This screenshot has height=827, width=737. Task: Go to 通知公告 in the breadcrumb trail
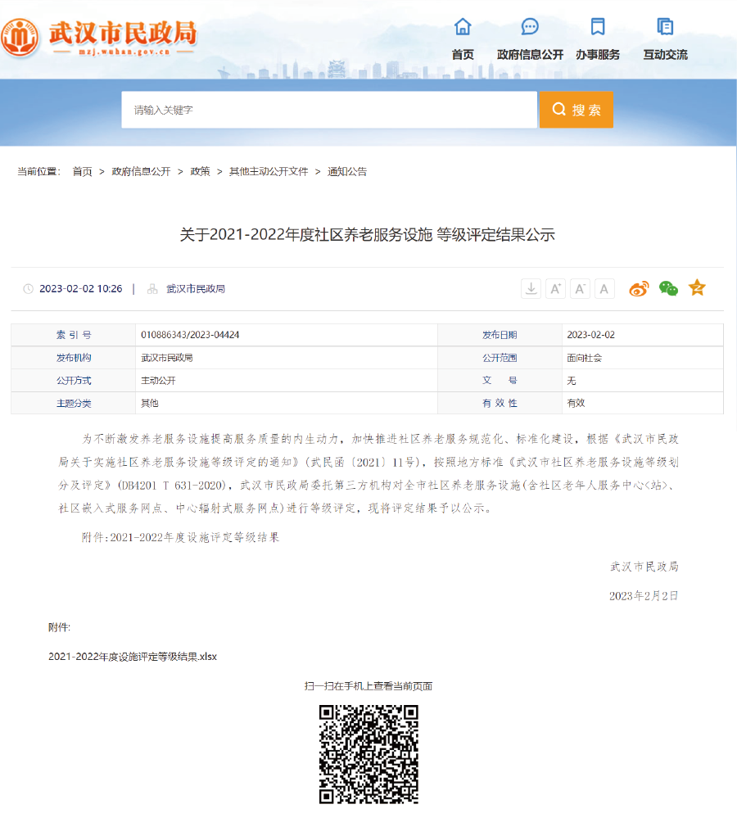(347, 172)
